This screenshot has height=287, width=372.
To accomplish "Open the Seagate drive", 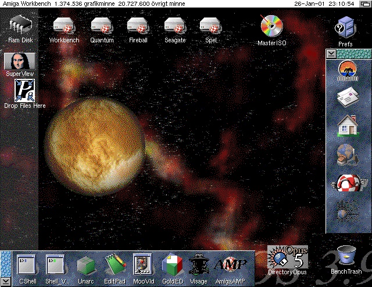I will 174,27.
